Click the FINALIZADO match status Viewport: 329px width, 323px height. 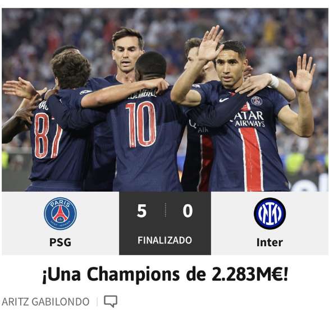pyautogui.click(x=164, y=240)
